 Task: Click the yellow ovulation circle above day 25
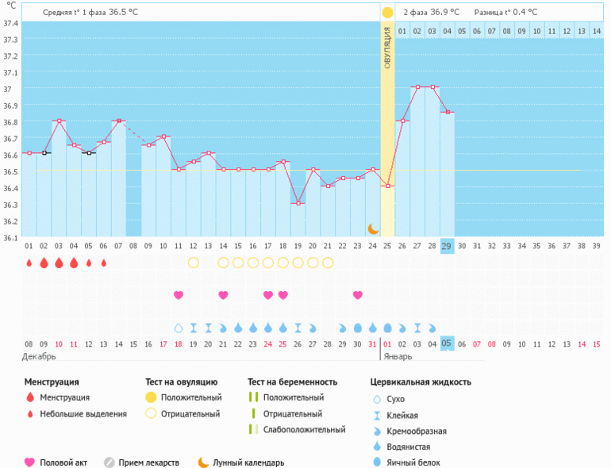click(387, 13)
